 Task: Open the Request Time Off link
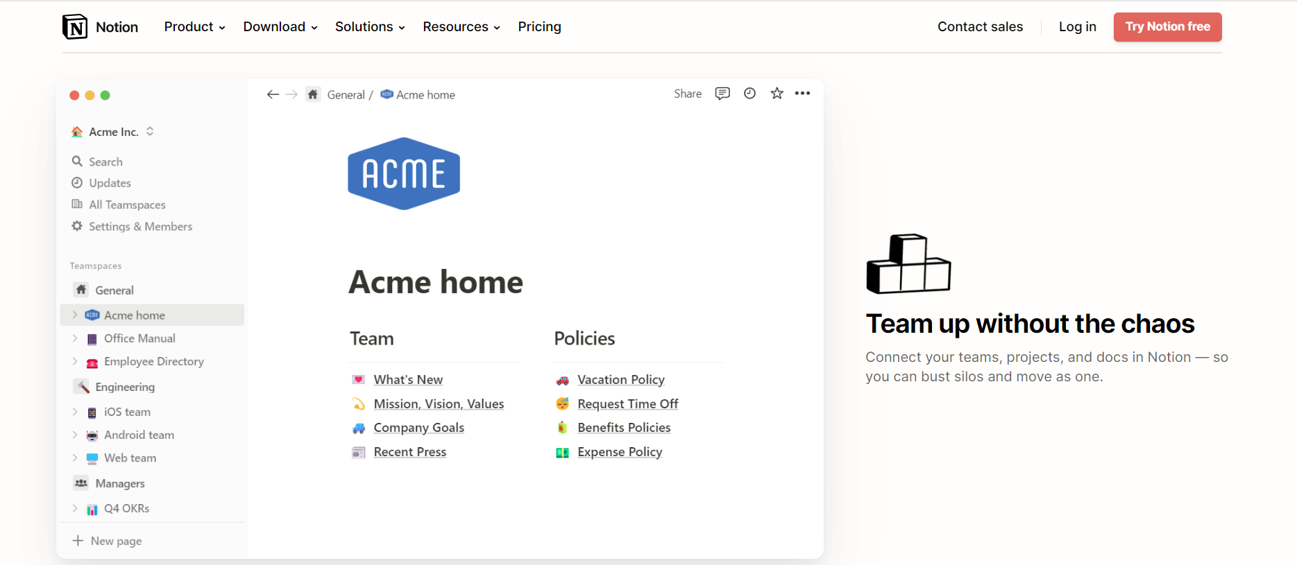[627, 403]
